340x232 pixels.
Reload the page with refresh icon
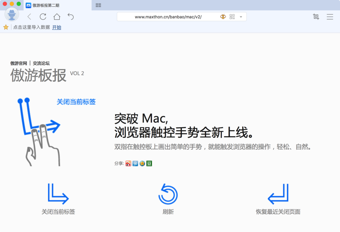43,17
